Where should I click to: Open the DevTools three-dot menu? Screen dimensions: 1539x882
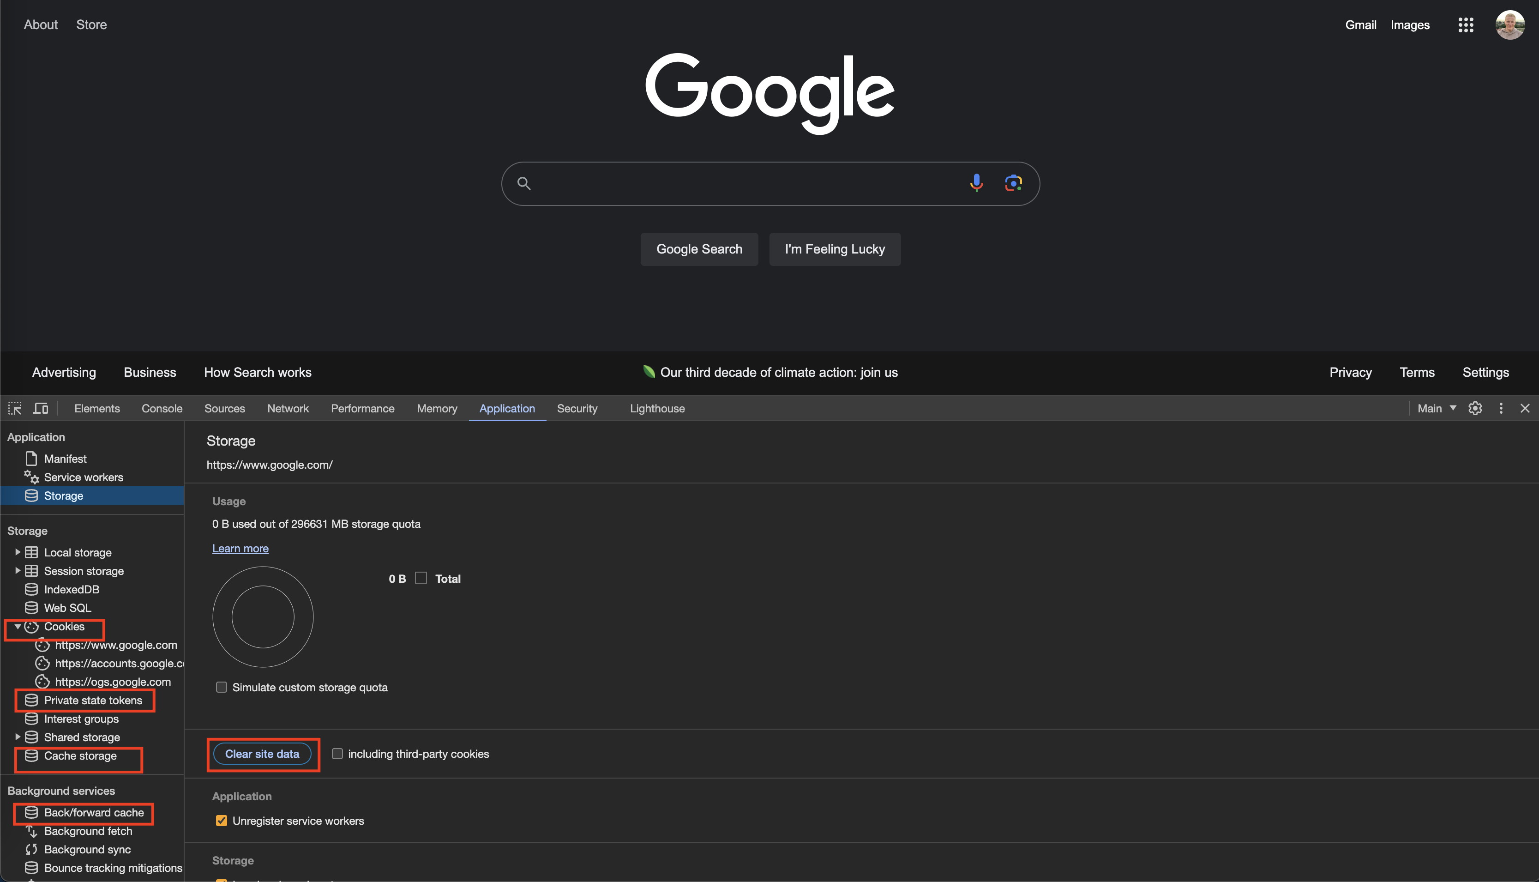point(1501,408)
